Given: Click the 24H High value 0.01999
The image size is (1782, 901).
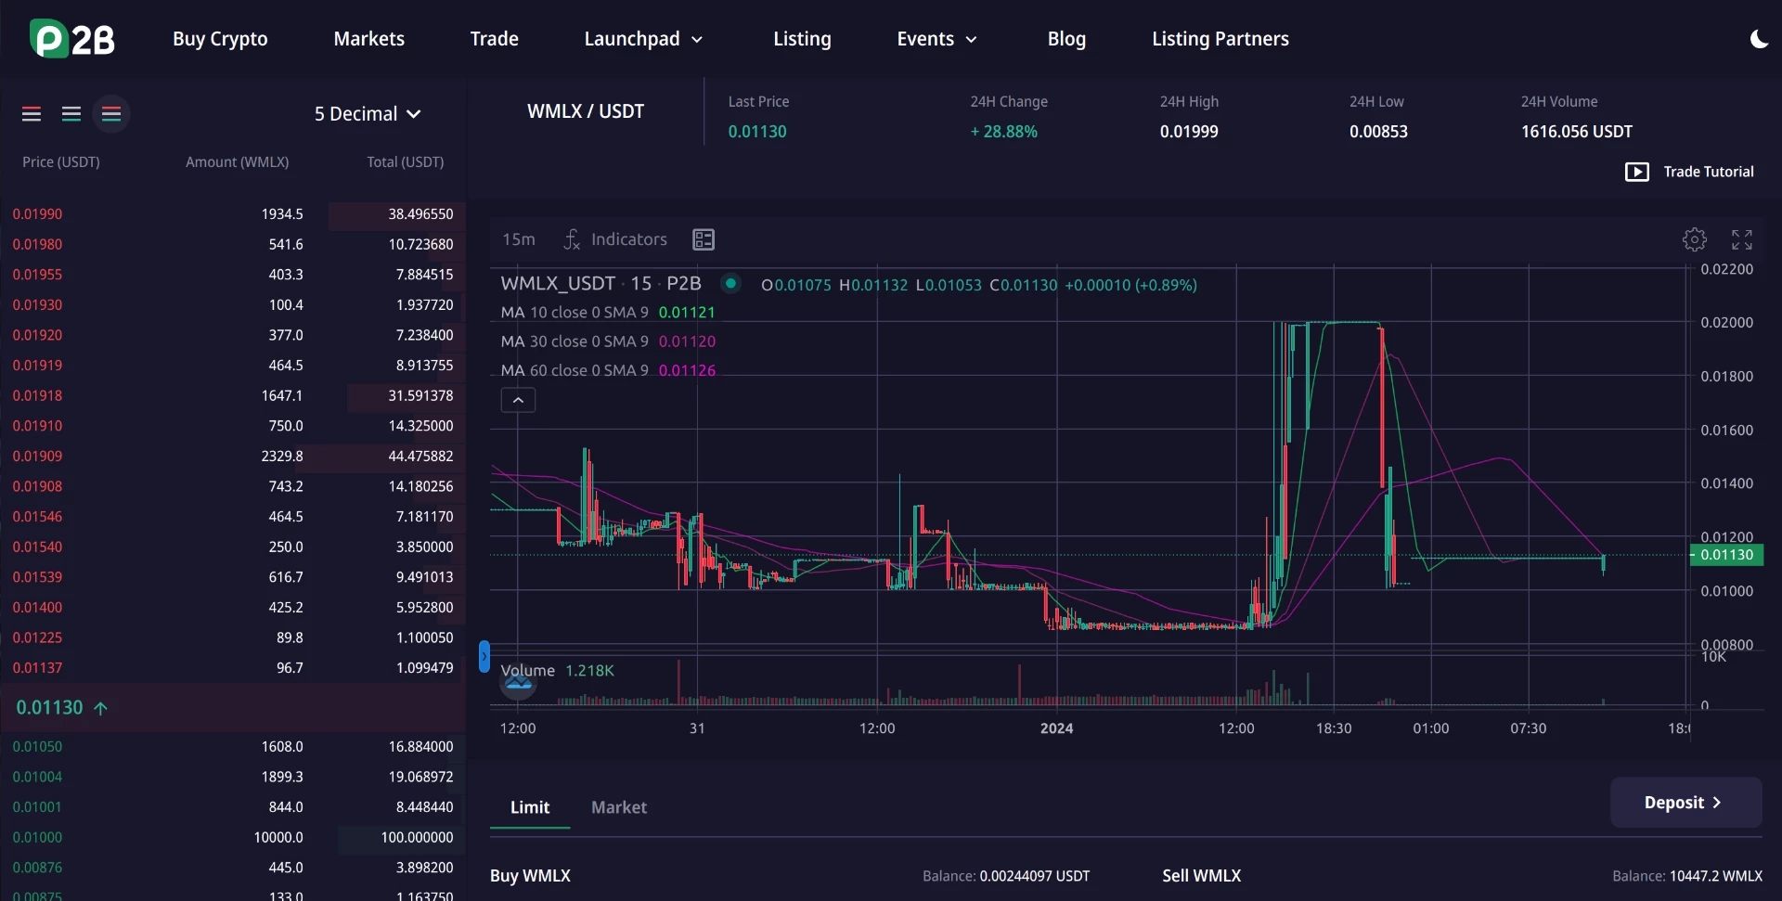Looking at the screenshot, I should (1189, 132).
